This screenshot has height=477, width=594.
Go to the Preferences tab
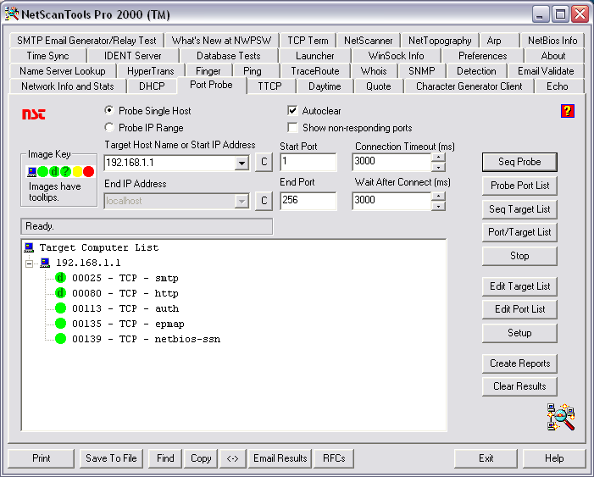pyautogui.click(x=483, y=56)
